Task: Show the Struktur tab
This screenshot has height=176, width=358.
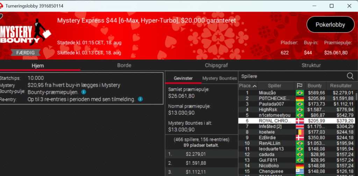Action: (311, 65)
